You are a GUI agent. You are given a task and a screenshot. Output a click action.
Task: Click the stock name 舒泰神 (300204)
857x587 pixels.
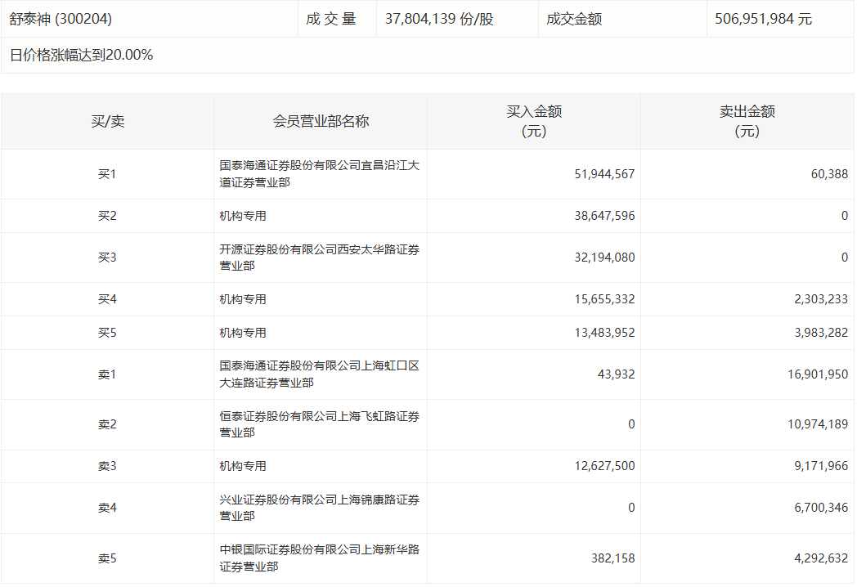pos(61,19)
